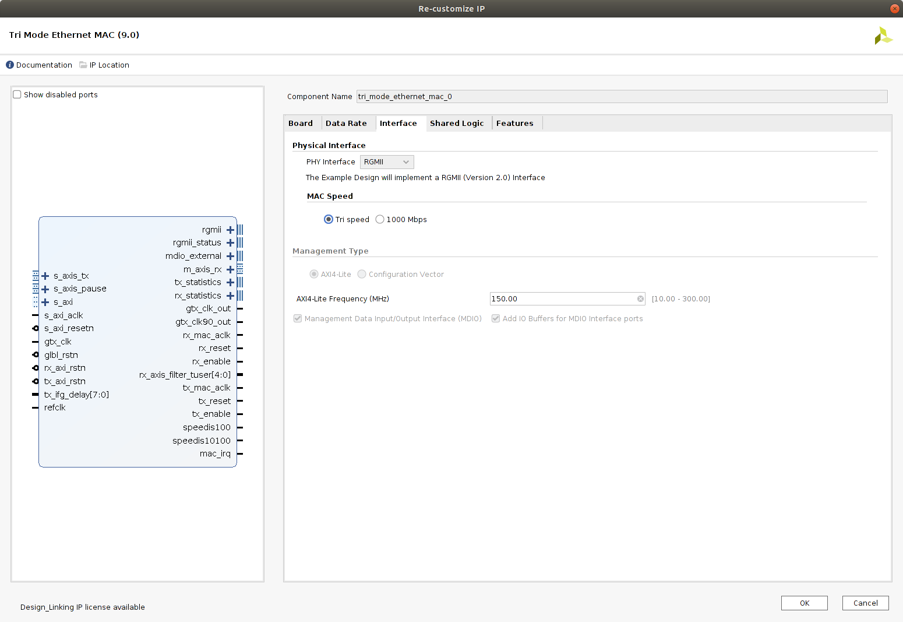Click the tx_reset port label
This screenshot has height=622, width=903.
(215, 402)
